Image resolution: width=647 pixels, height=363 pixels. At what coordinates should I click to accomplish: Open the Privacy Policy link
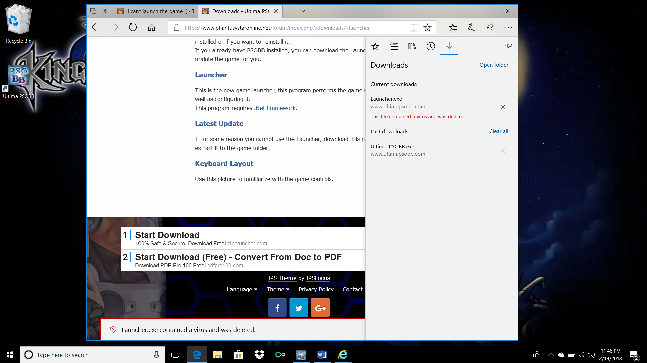coord(316,289)
